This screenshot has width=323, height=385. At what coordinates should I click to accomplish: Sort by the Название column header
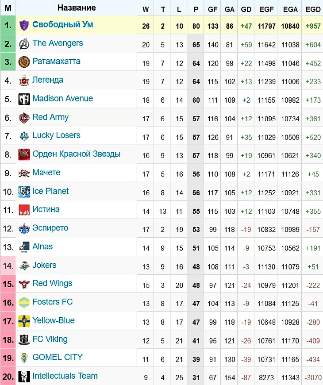[77, 8]
